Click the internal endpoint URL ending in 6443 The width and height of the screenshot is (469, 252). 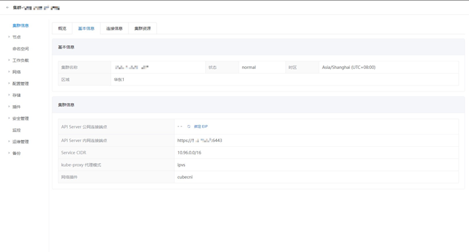click(200, 140)
